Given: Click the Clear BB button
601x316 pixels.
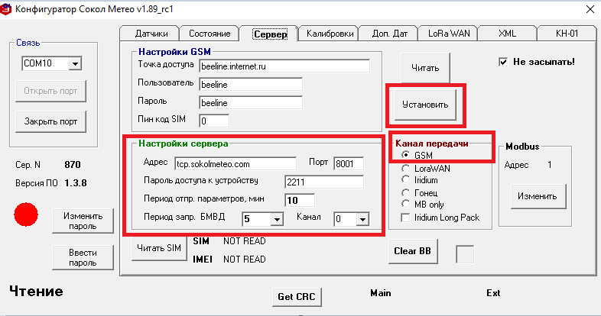Looking at the screenshot, I should [413, 251].
